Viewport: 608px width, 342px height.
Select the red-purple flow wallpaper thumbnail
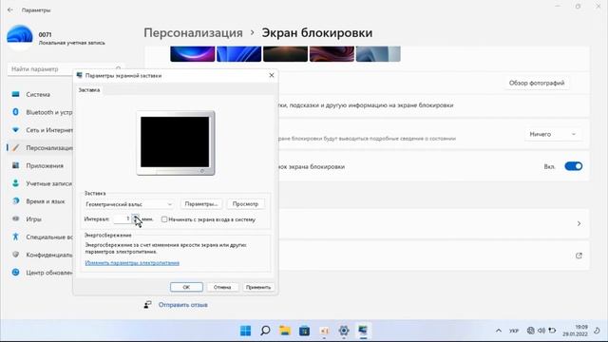coord(332,54)
